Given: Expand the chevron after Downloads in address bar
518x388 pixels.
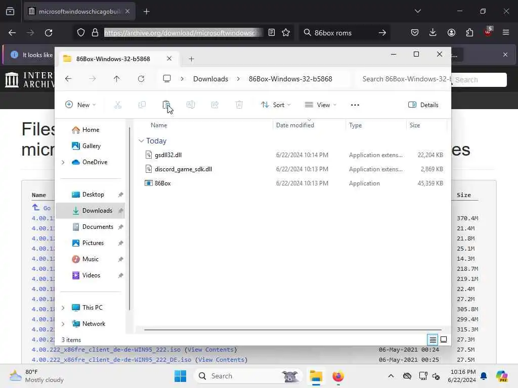Looking at the screenshot, I should (x=238, y=79).
